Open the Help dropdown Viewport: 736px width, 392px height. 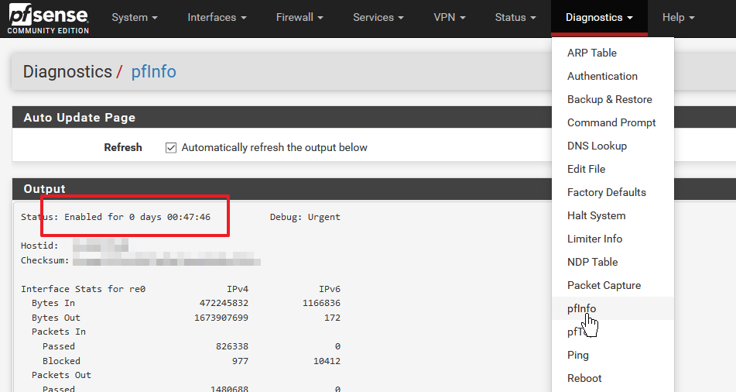click(678, 17)
